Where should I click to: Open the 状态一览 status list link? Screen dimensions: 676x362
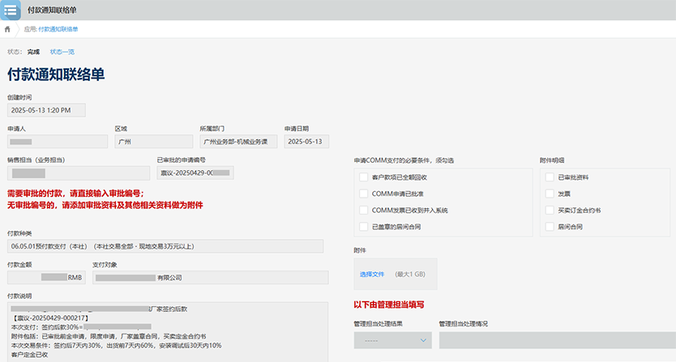click(62, 51)
